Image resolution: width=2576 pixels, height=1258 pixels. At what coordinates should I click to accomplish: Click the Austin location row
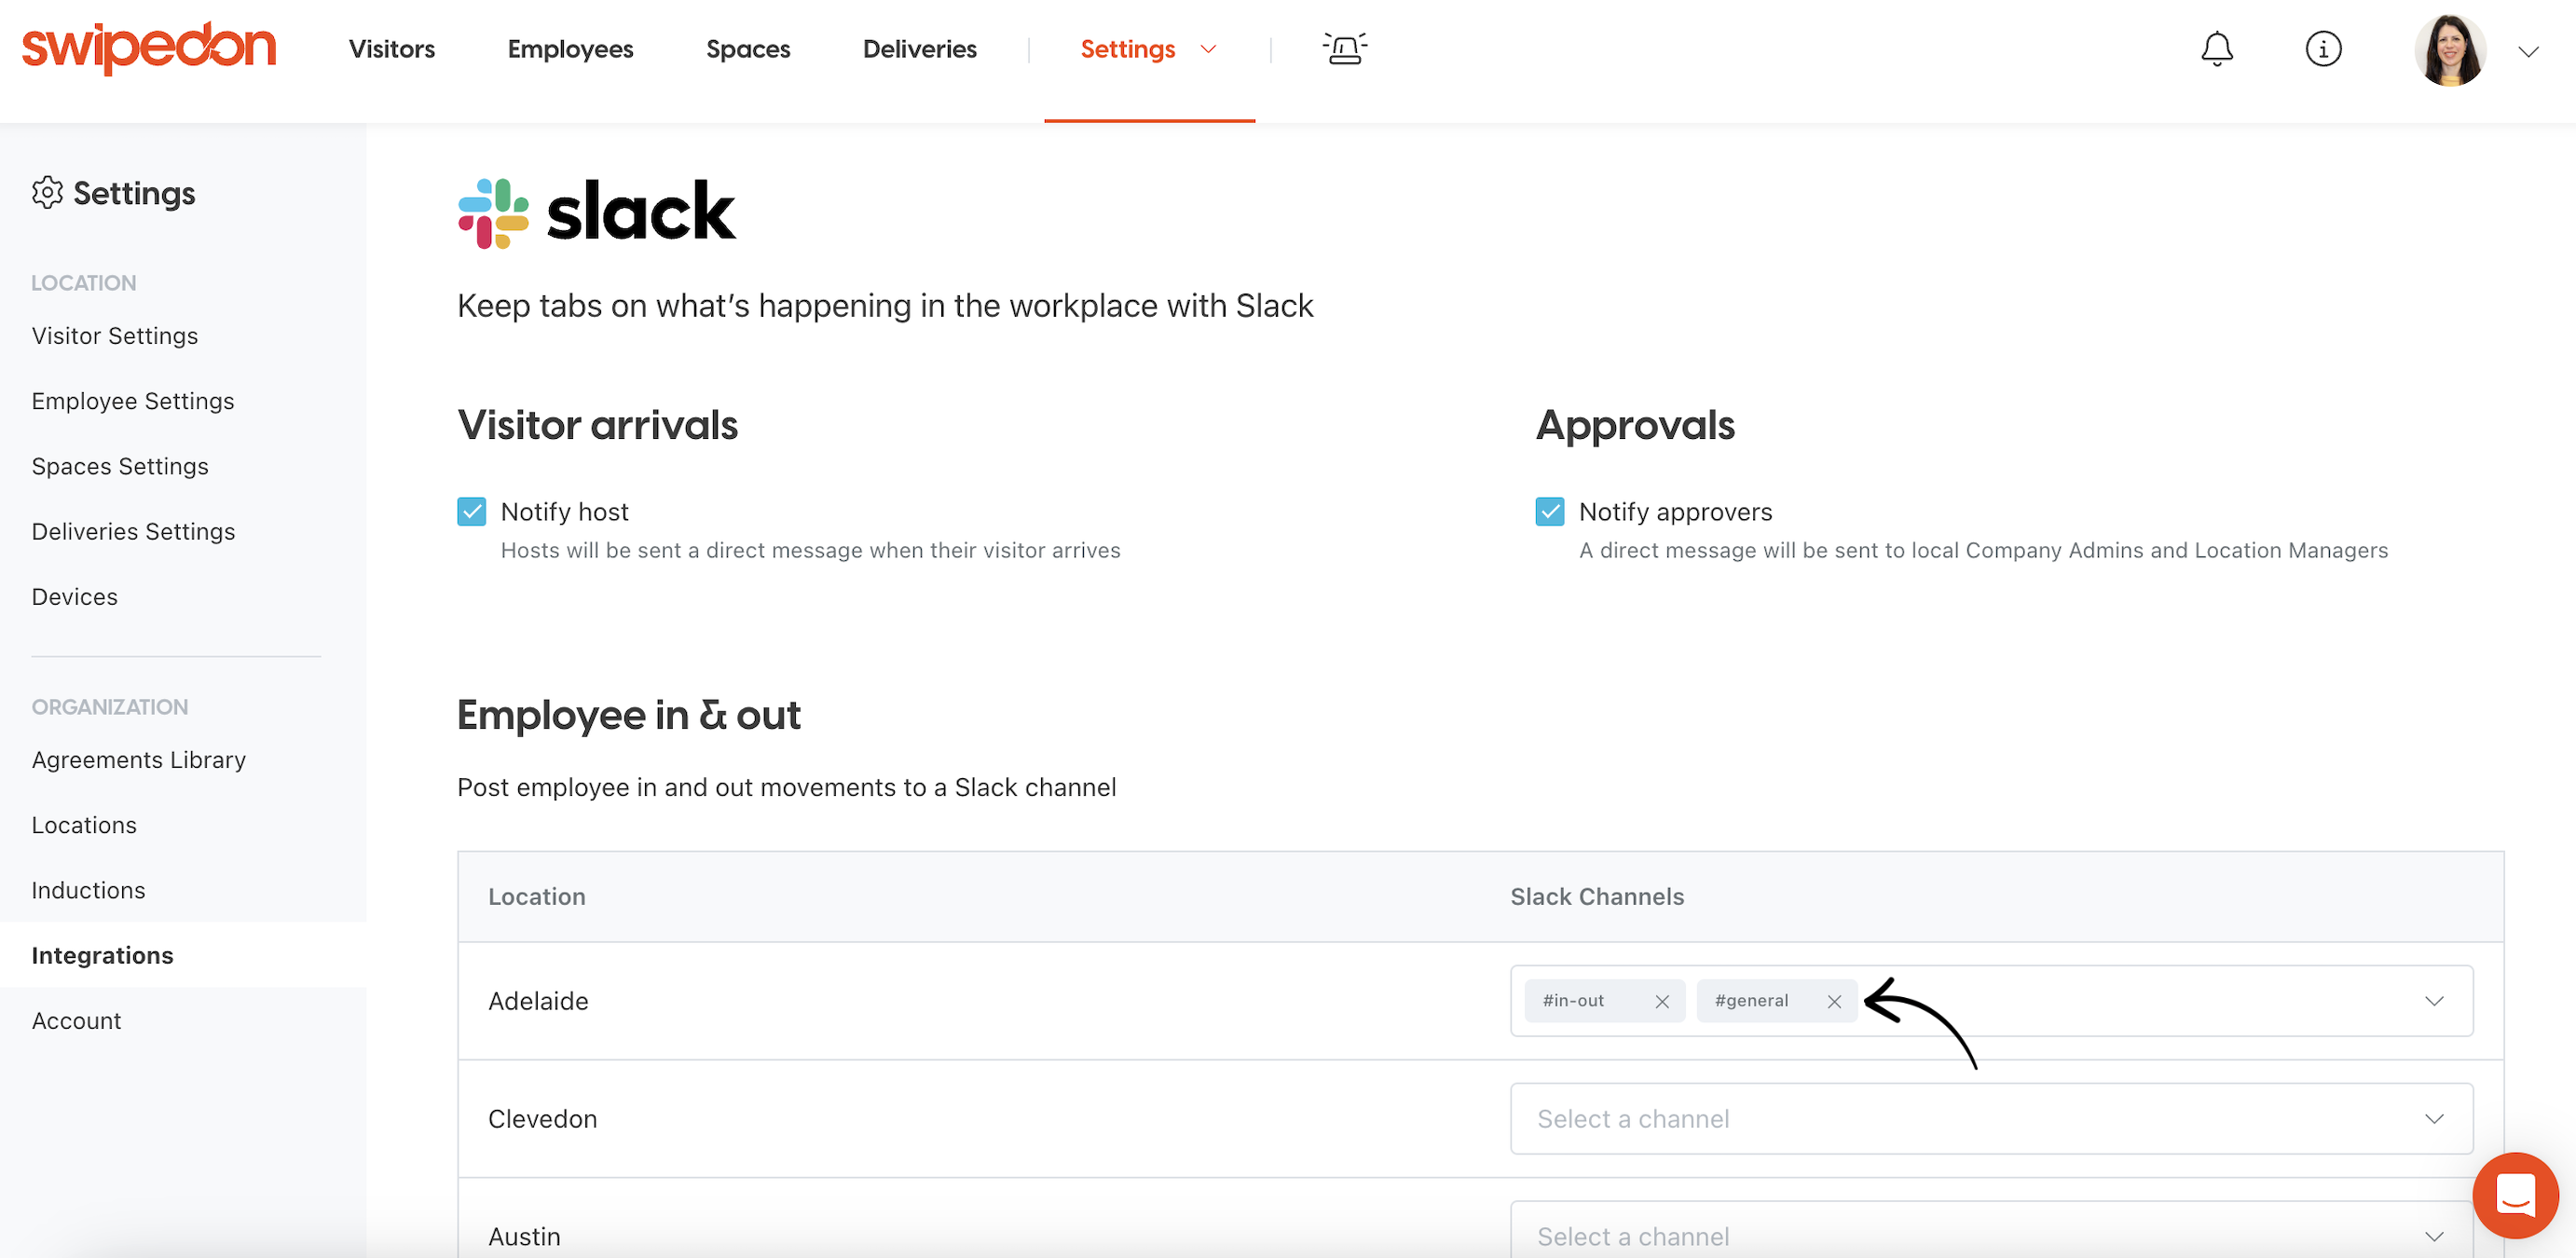tap(1481, 1218)
